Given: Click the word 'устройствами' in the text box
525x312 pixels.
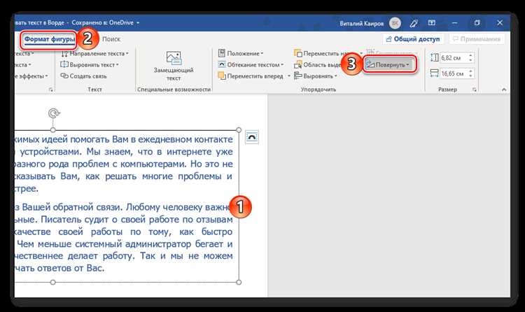Looking at the screenshot, I should coord(50,152).
